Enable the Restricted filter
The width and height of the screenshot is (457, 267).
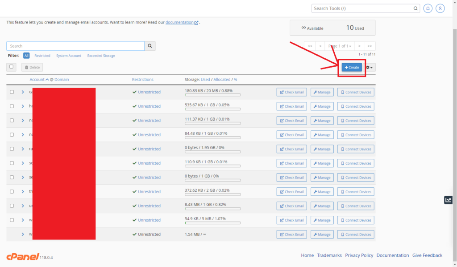42,56
